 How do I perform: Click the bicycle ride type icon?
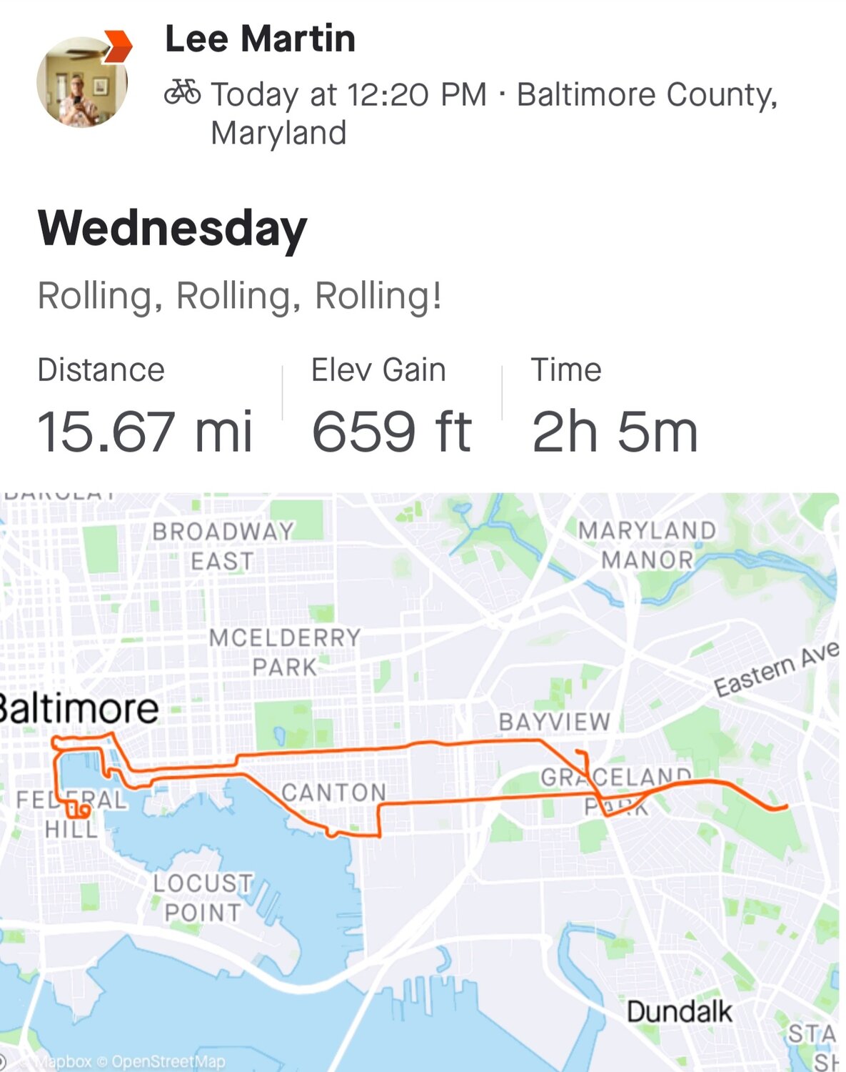click(183, 93)
